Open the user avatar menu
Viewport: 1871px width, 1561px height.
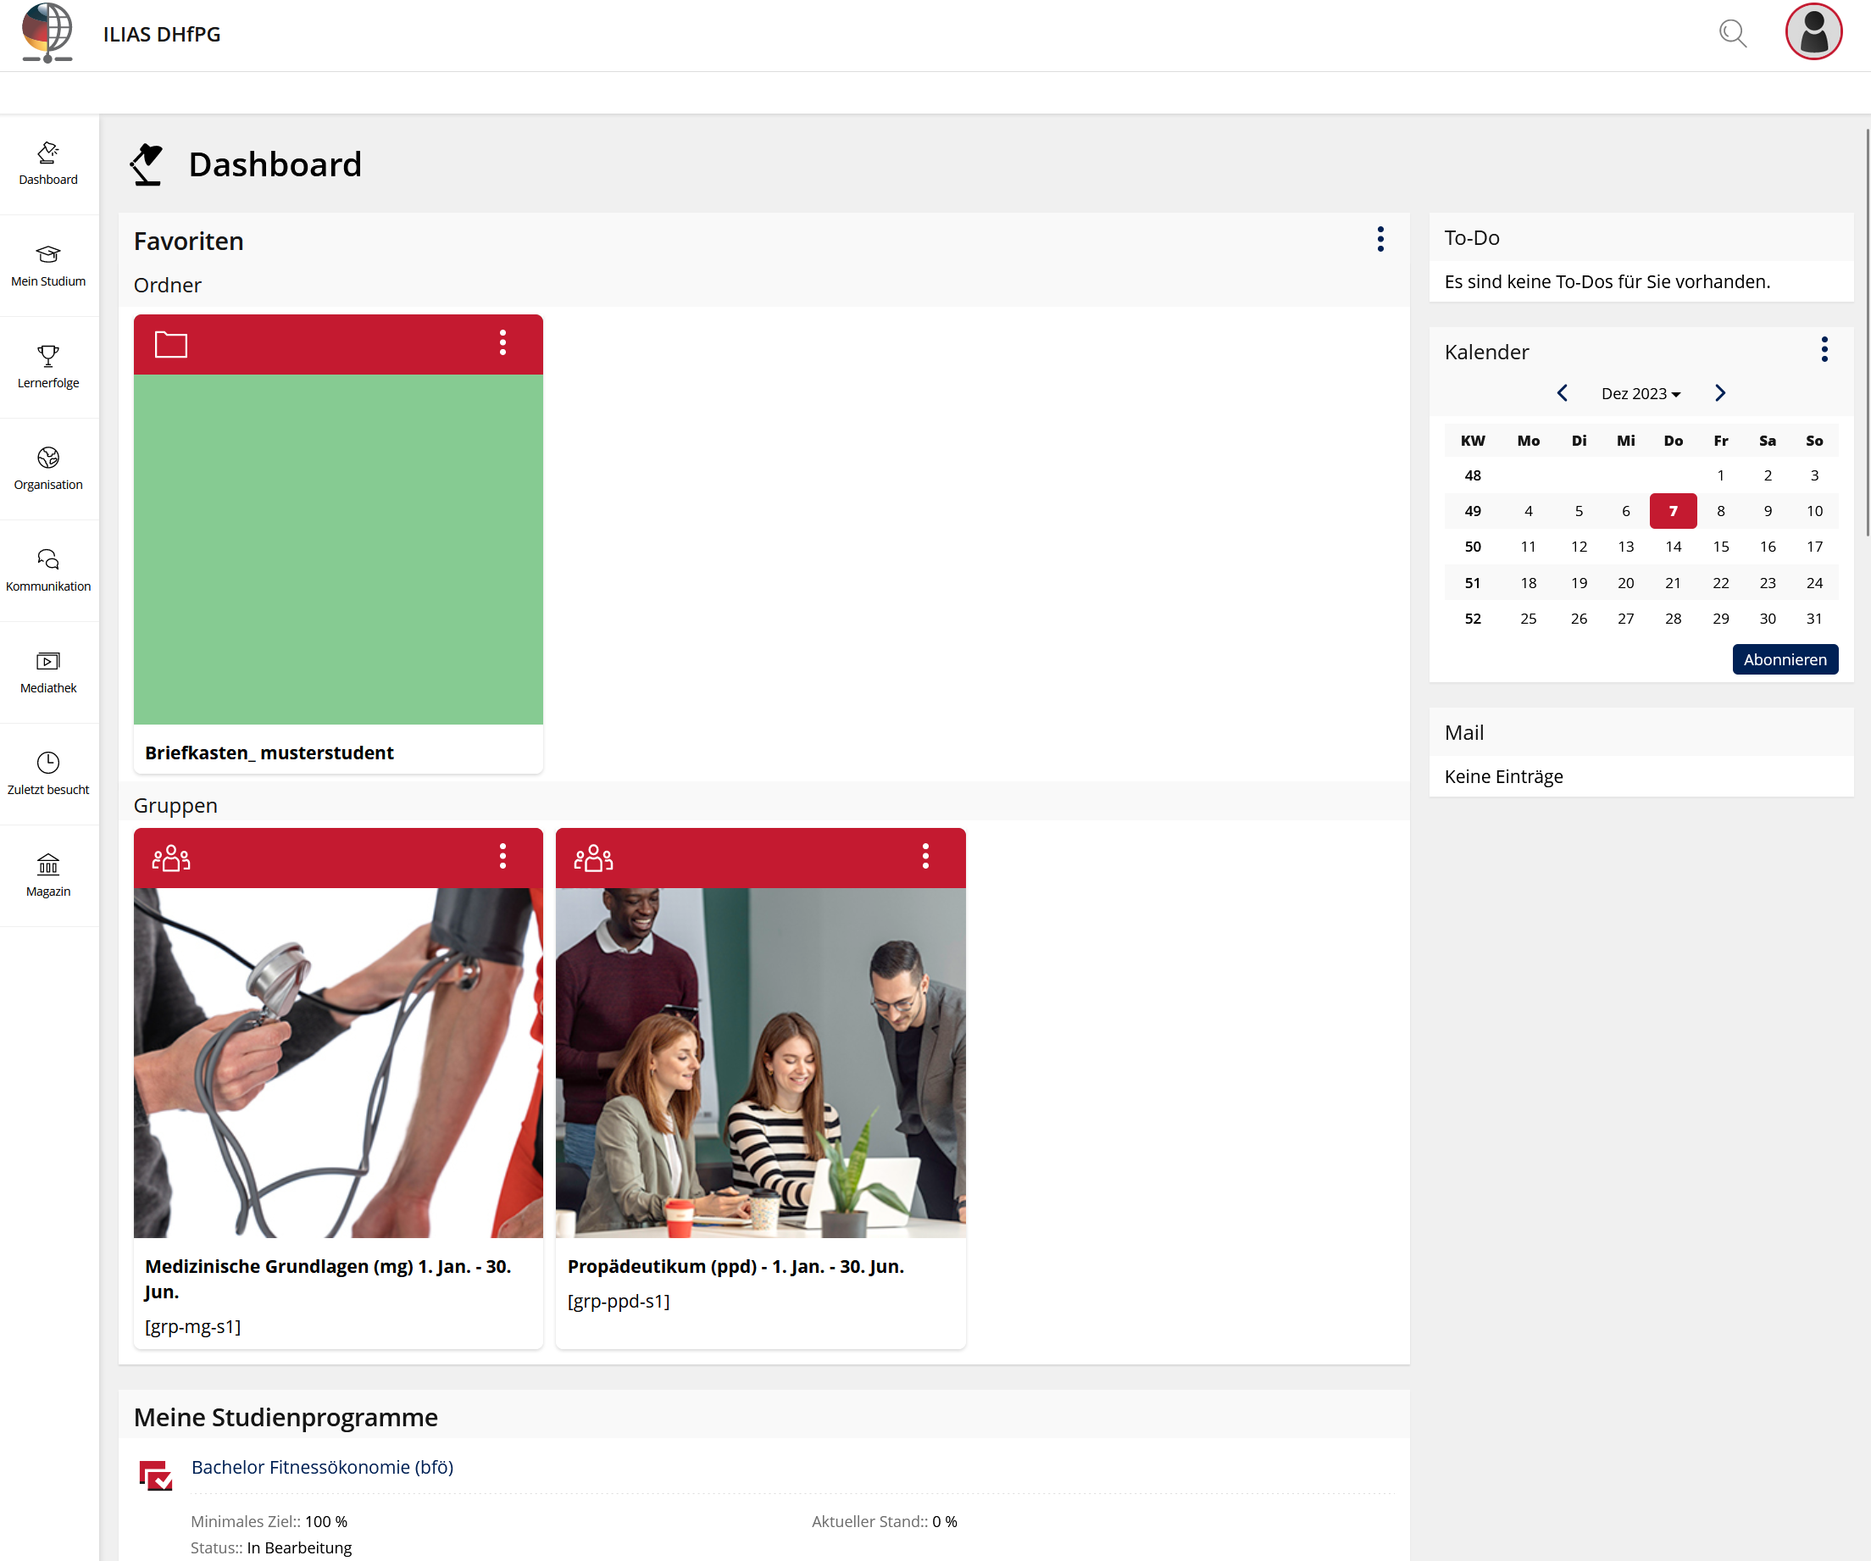tap(1813, 32)
